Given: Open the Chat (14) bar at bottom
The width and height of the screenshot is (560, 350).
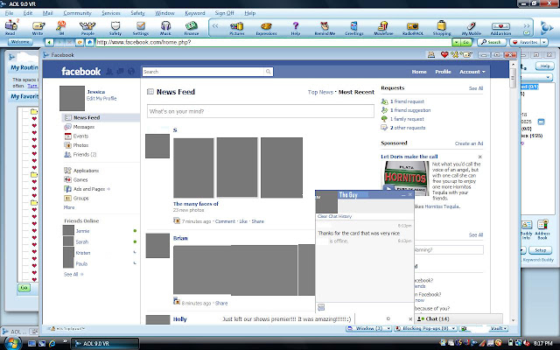Looking at the screenshot, I should [x=458, y=318].
